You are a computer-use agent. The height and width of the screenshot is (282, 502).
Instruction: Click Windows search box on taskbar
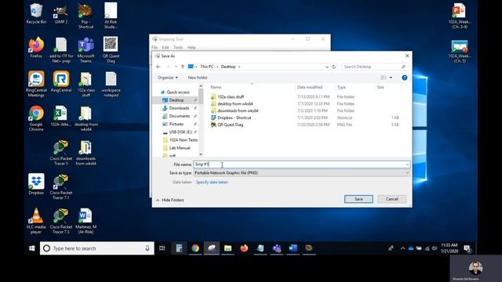click(x=96, y=248)
